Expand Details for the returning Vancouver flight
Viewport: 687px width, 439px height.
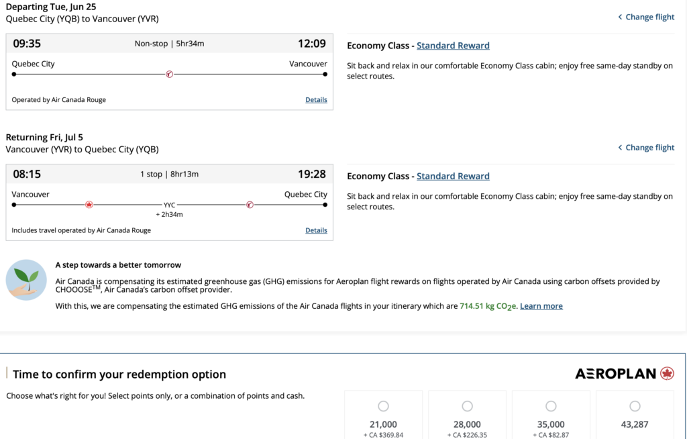(316, 230)
